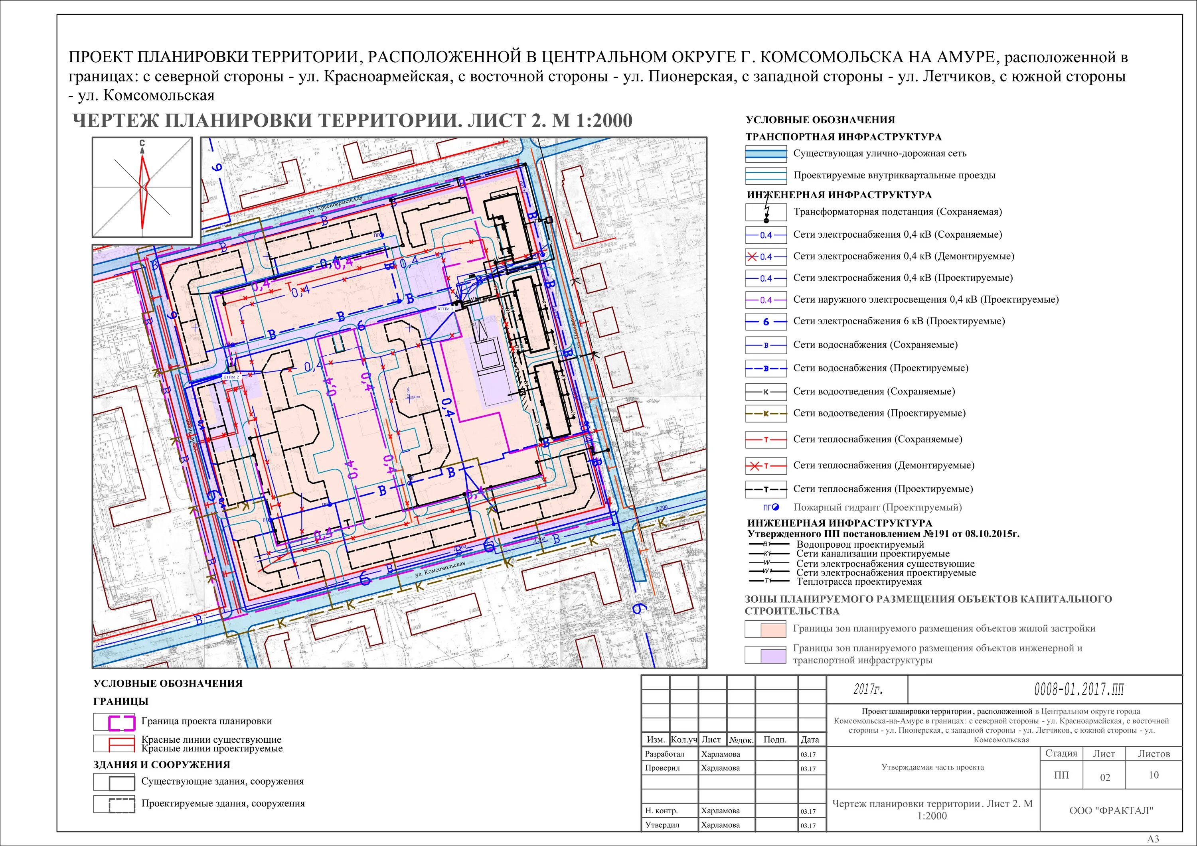Click the '0008-01.2017.ПП' document code
Viewport: 1197px width, 846px height.
pyautogui.click(x=1078, y=689)
